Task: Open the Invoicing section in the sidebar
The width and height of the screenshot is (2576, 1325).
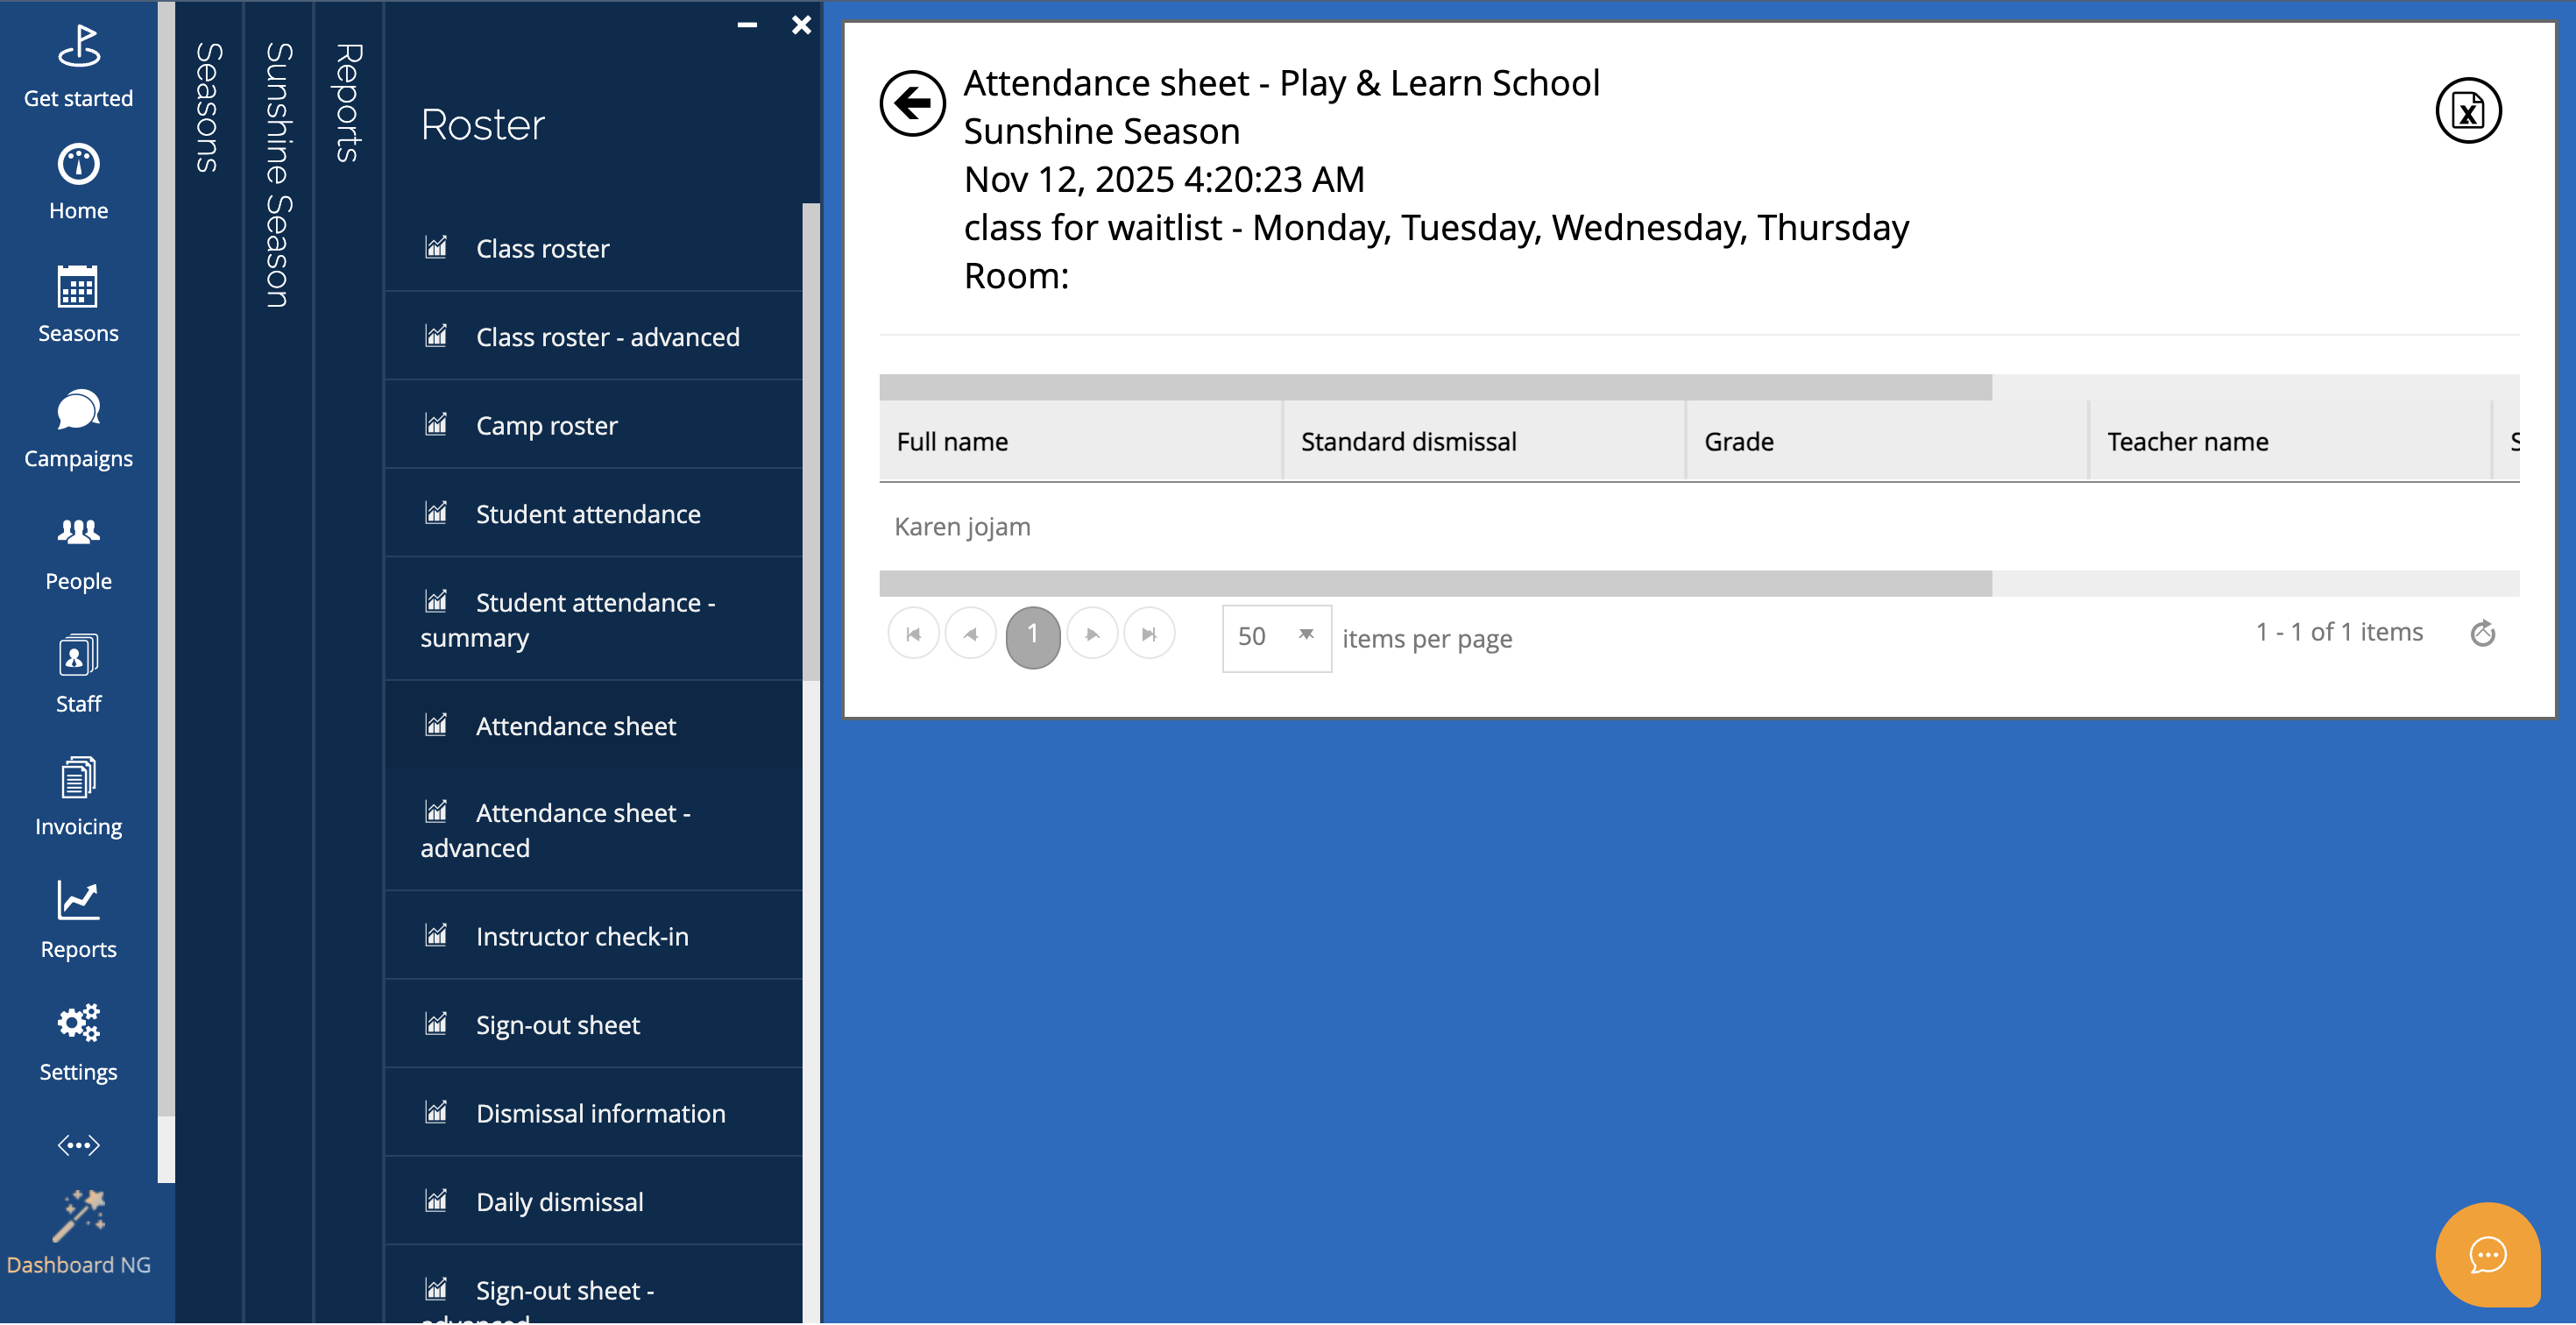Action: pos(78,797)
